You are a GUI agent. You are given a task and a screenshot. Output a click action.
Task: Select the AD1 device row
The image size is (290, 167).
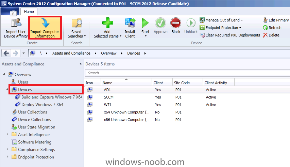(187, 90)
